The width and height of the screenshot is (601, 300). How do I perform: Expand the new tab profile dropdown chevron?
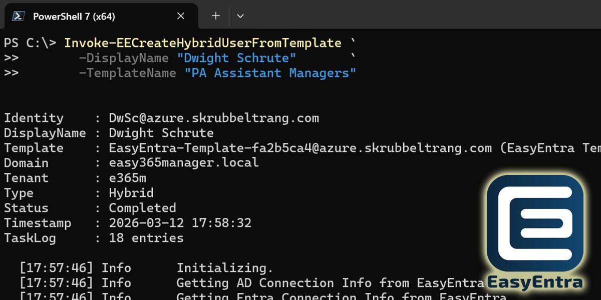tap(240, 16)
